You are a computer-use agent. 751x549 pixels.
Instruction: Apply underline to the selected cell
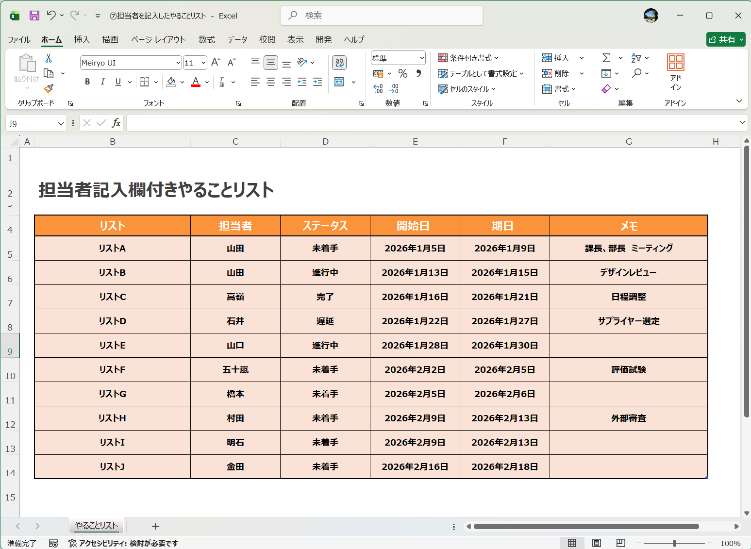click(117, 82)
